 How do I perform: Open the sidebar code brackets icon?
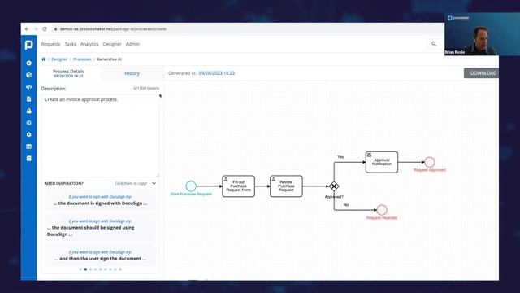click(x=29, y=87)
